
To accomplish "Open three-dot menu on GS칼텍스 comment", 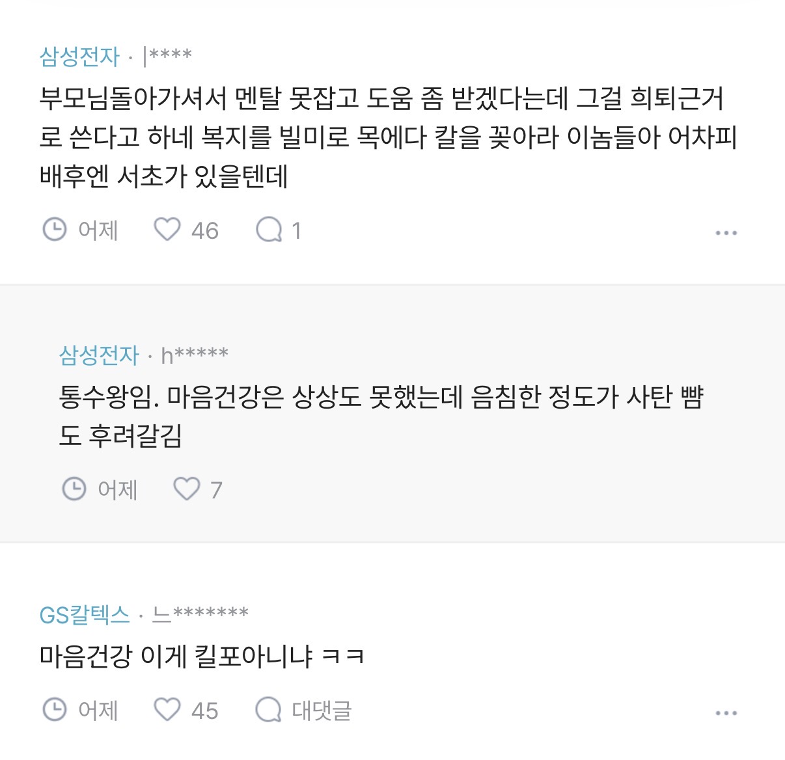I will tap(726, 712).
